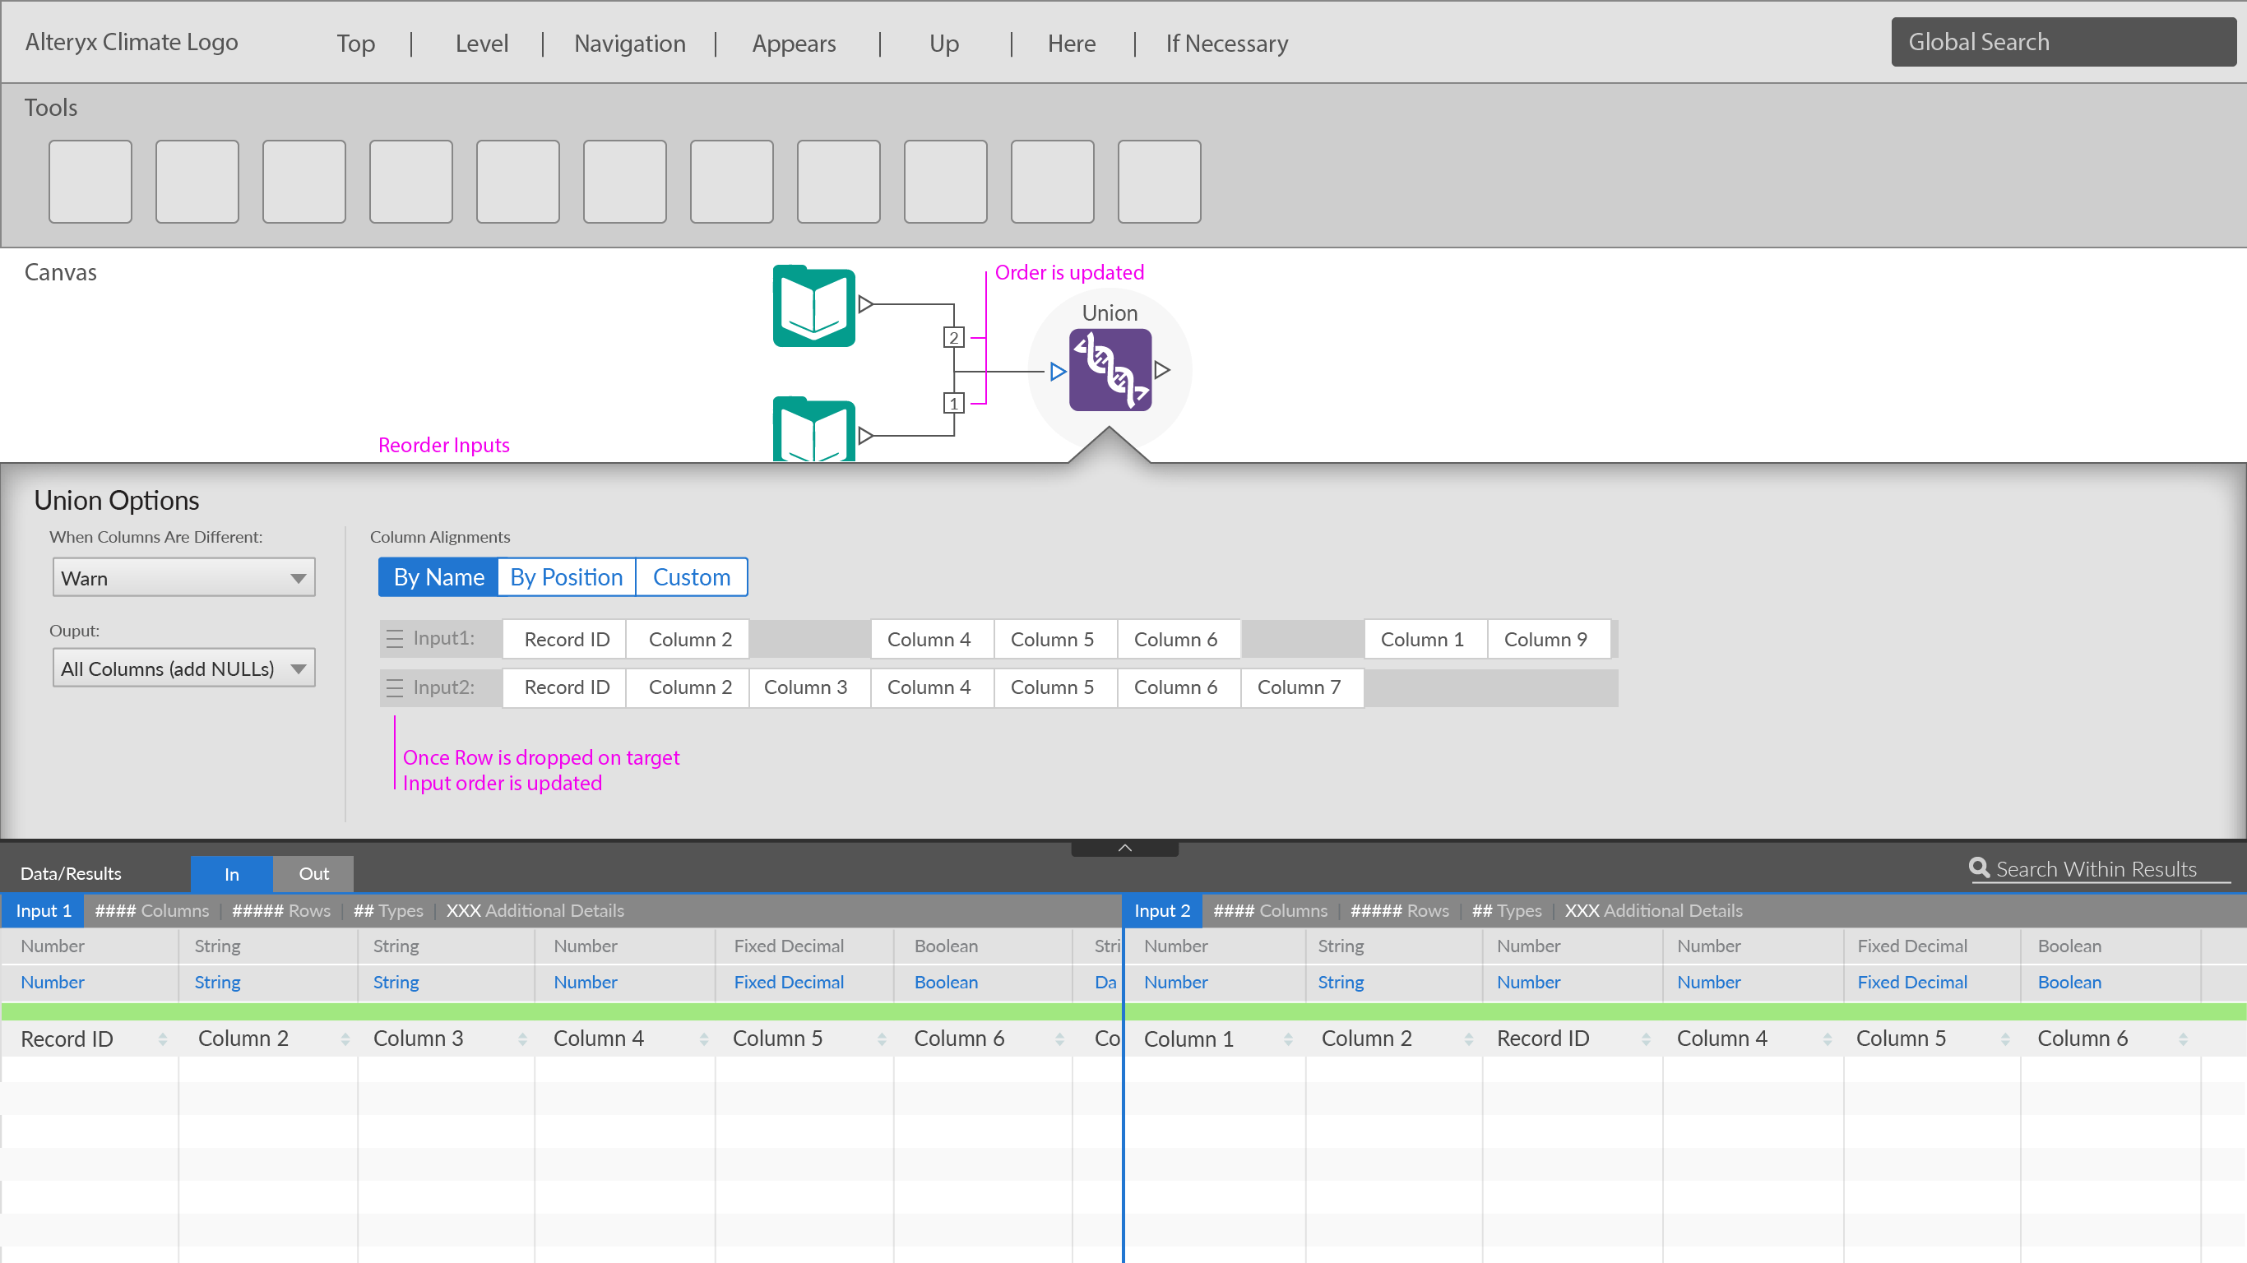This screenshot has width=2247, height=1263.
Task: Click the Input2 row drag handle
Action: point(394,687)
